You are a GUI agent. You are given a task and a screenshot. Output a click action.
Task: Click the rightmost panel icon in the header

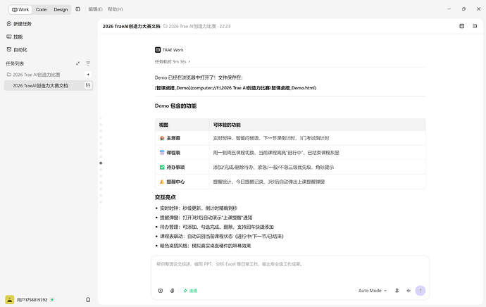coord(475,26)
